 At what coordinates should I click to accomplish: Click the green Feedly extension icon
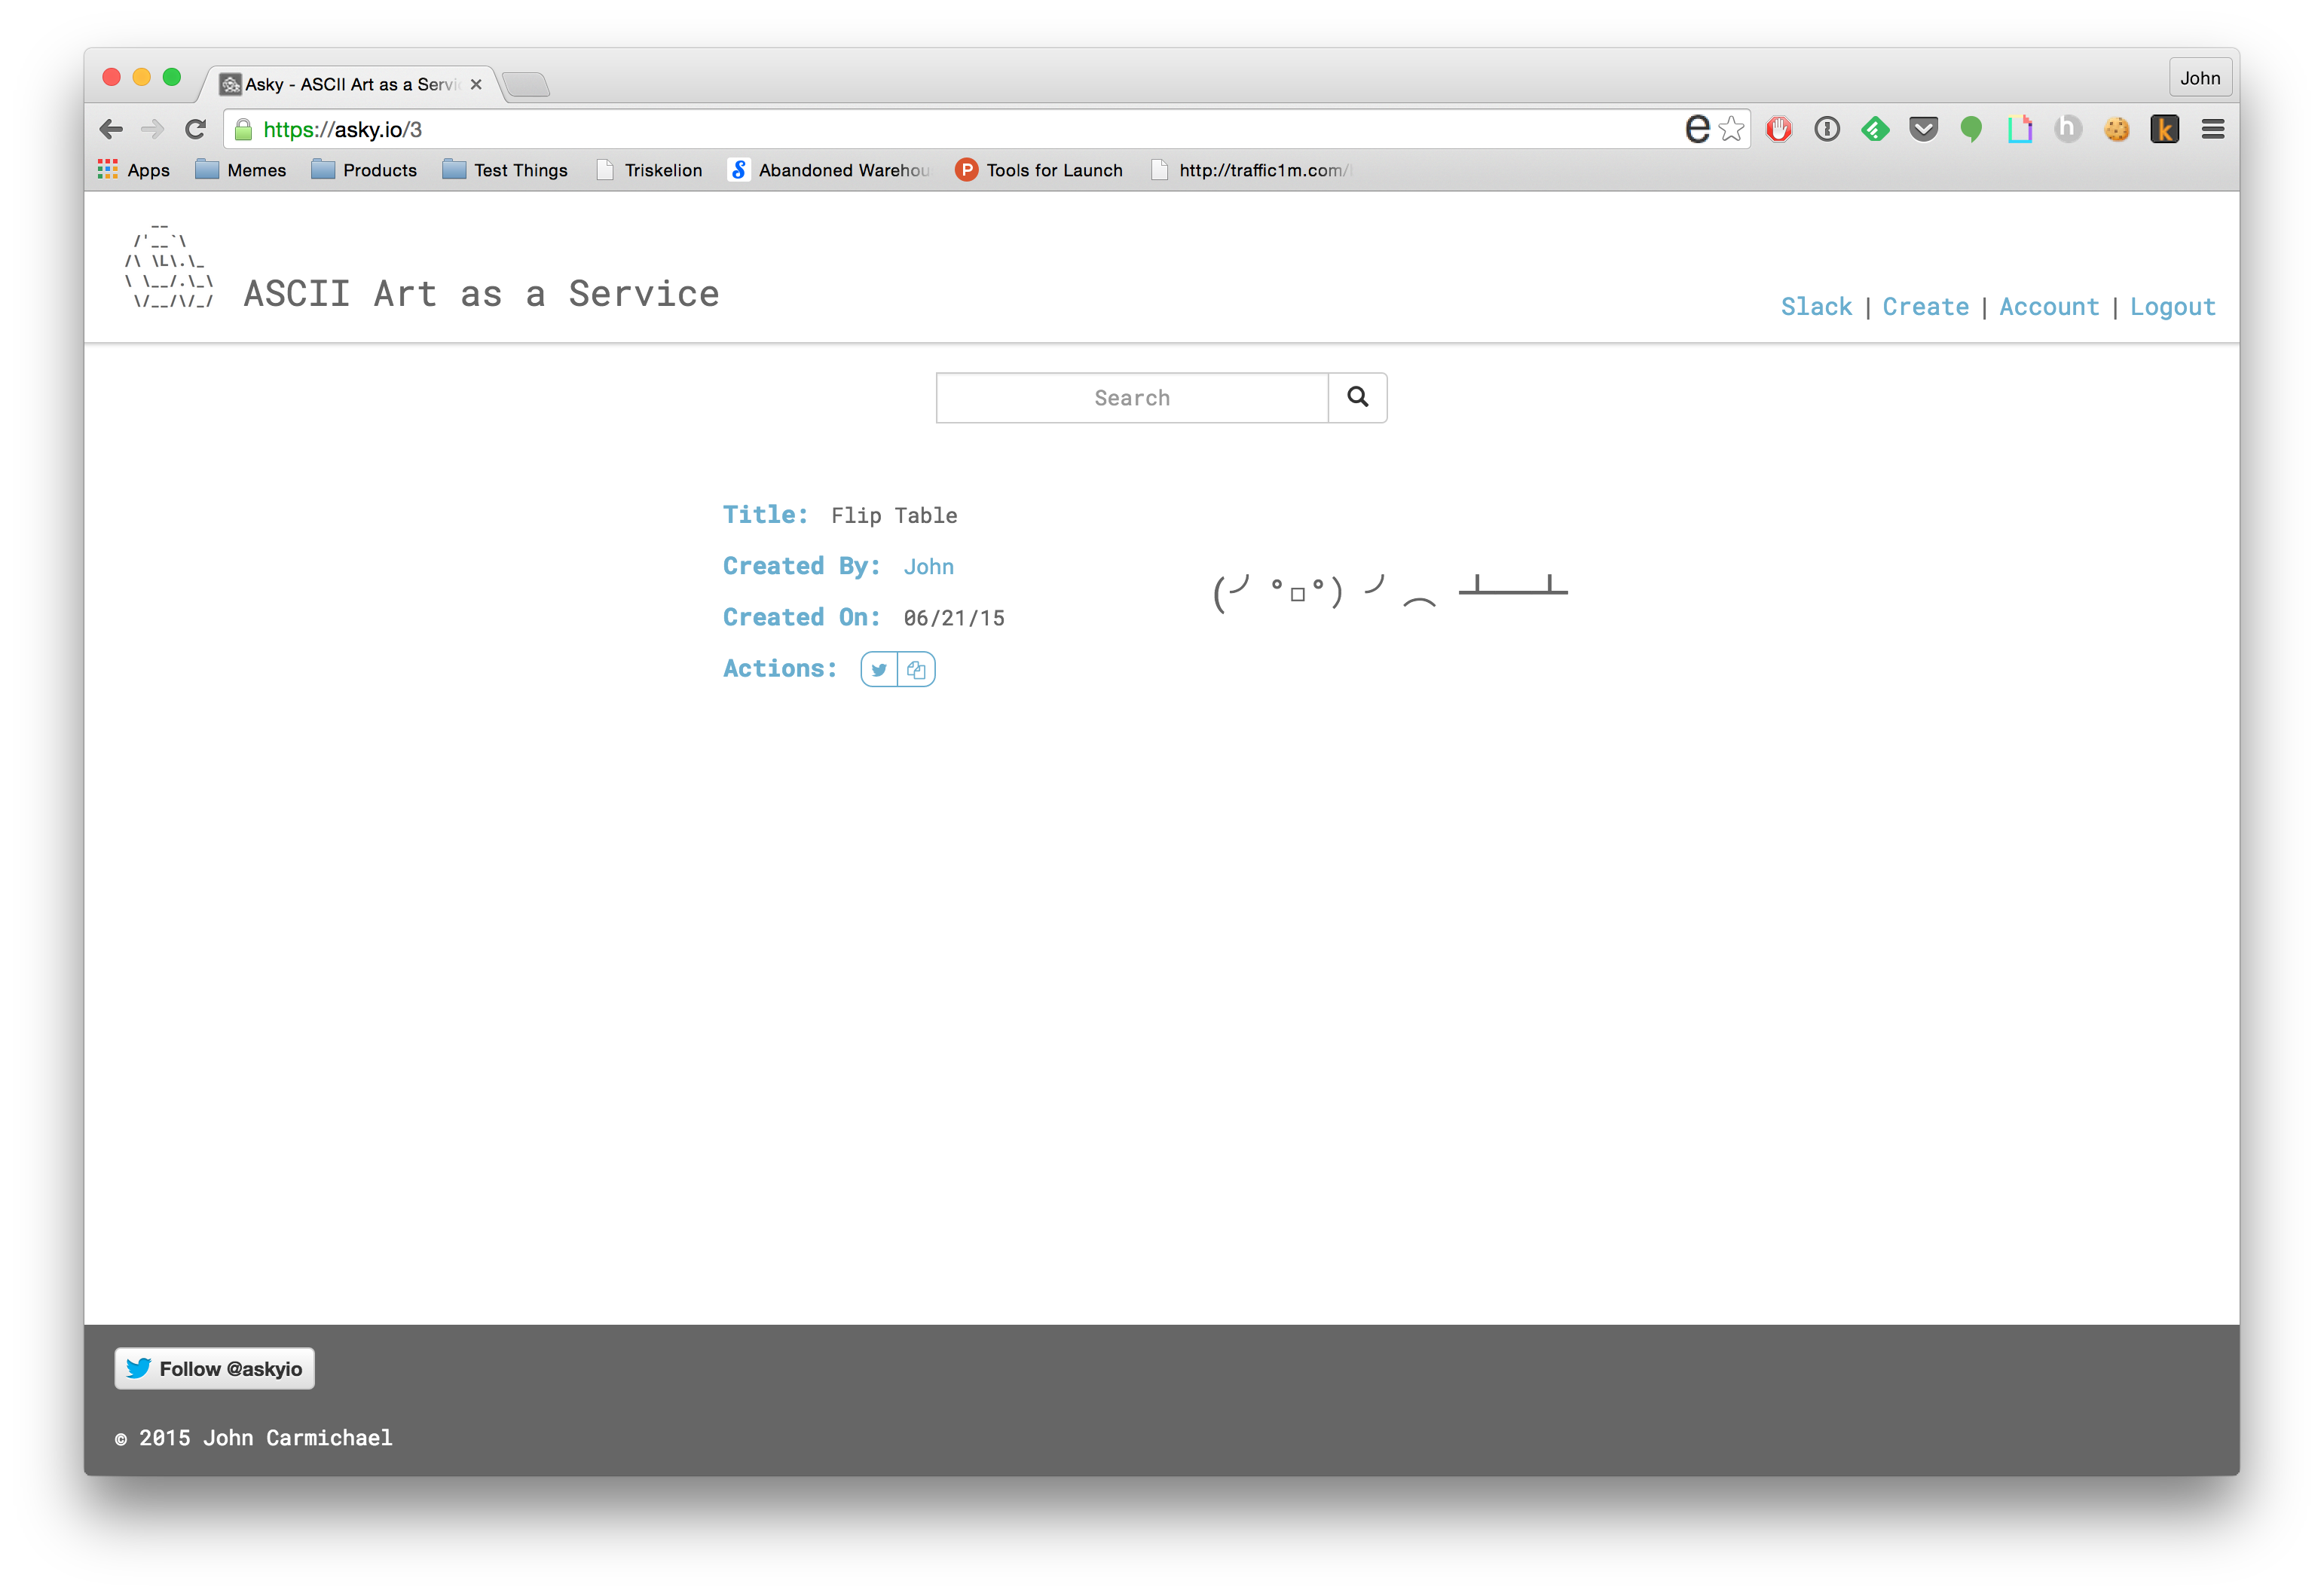coord(1875,129)
